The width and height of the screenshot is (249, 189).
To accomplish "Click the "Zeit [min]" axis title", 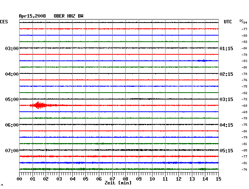I will pos(118,183).
